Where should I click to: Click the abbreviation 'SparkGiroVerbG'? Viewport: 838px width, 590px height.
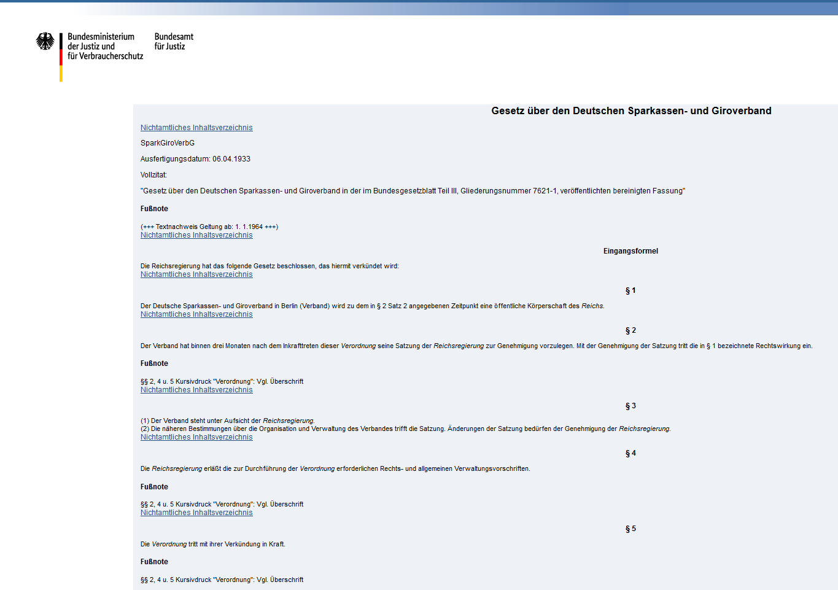point(168,143)
